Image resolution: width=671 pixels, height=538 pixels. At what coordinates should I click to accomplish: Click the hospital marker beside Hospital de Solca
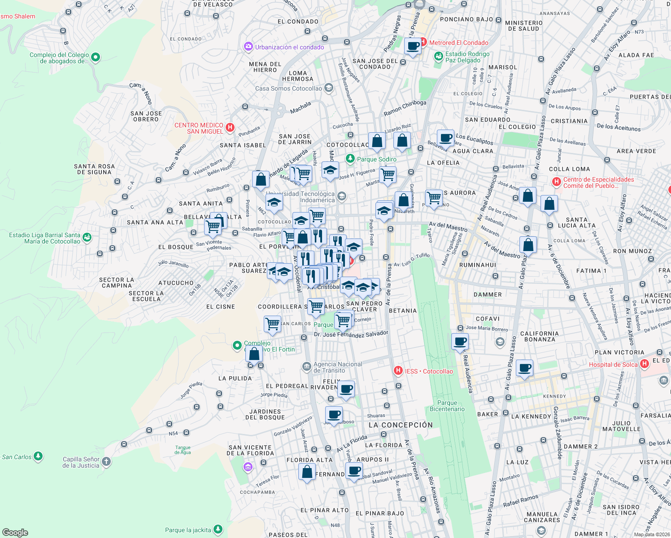tap(645, 364)
